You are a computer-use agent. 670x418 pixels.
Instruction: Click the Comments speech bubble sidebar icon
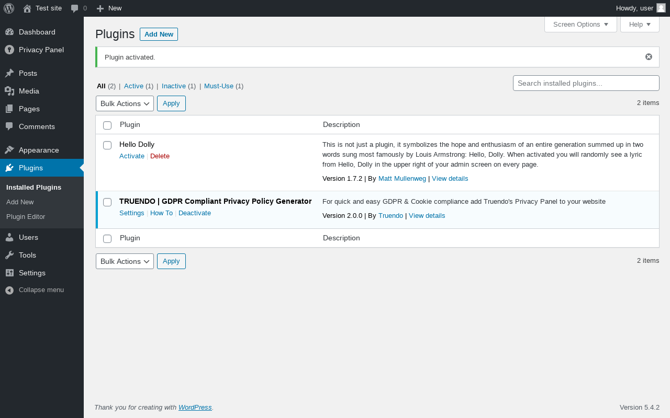click(x=9, y=126)
